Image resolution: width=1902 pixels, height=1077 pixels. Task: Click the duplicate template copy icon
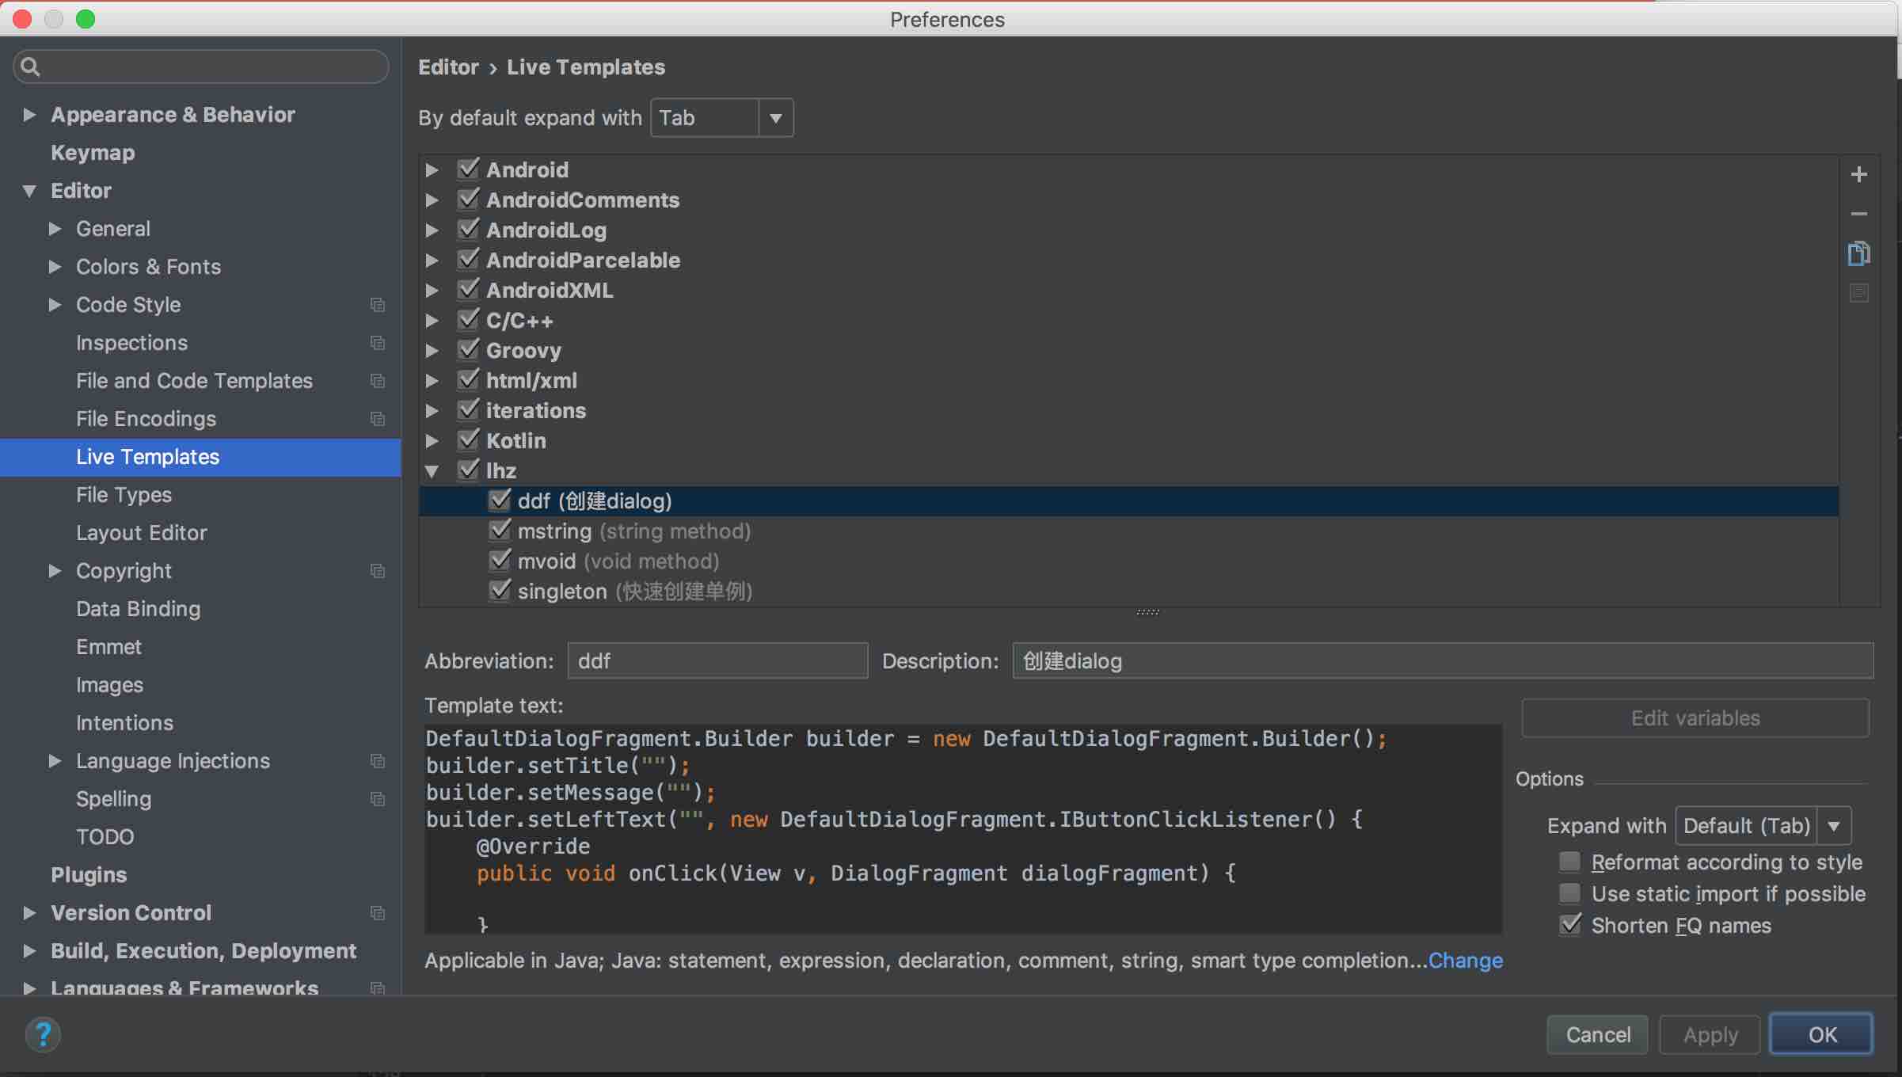tap(1858, 253)
